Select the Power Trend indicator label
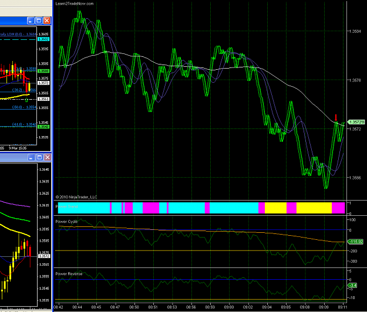This screenshot has width=367, height=312. 66,206
